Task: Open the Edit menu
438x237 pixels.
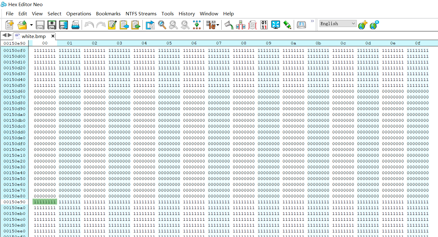Action: pyautogui.click(x=23, y=13)
